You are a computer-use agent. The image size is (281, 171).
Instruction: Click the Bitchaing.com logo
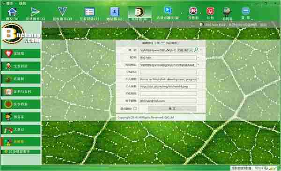pyautogui.click(x=21, y=33)
